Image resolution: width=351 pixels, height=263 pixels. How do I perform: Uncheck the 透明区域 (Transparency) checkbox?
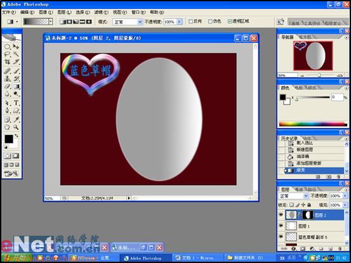point(229,22)
